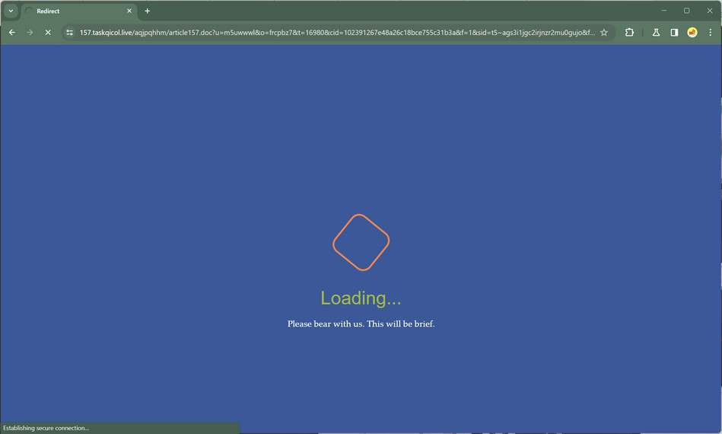Open Chrome Labs flask icon
The width and height of the screenshot is (722, 434).
pyautogui.click(x=656, y=32)
